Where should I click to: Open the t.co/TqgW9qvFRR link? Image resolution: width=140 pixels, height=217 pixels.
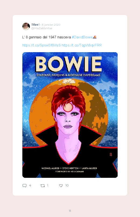pyautogui.click(x=82, y=45)
